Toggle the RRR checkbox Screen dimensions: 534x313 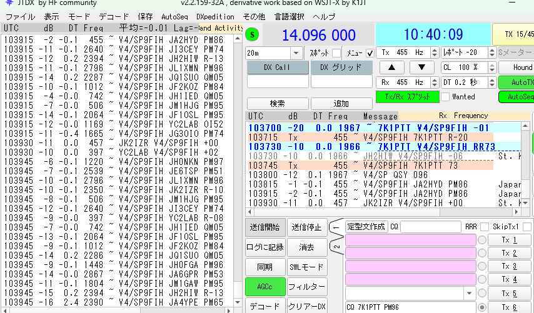pyautogui.click(x=484, y=227)
